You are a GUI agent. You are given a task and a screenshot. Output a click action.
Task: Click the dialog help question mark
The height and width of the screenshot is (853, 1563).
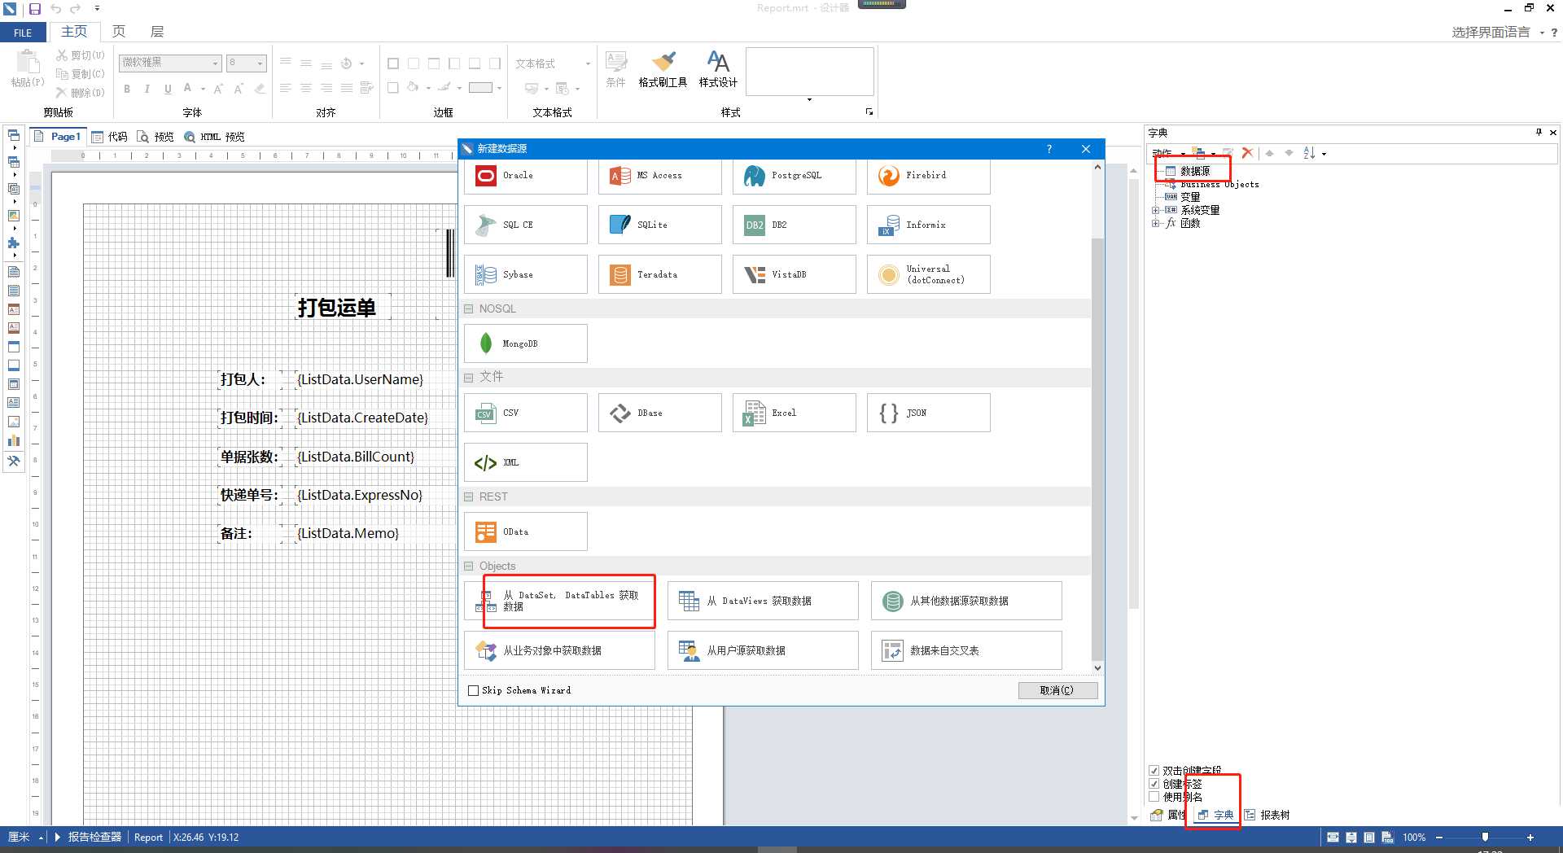[1049, 149]
